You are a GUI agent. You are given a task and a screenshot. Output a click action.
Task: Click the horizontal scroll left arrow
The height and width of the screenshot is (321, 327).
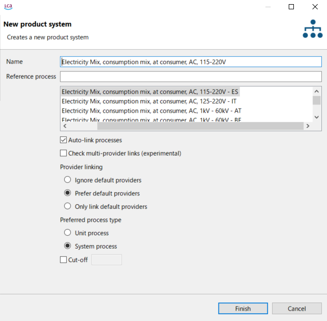click(x=65, y=126)
